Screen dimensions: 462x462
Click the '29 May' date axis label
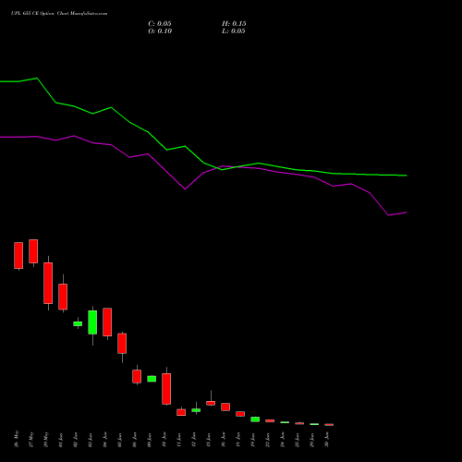[46, 439]
